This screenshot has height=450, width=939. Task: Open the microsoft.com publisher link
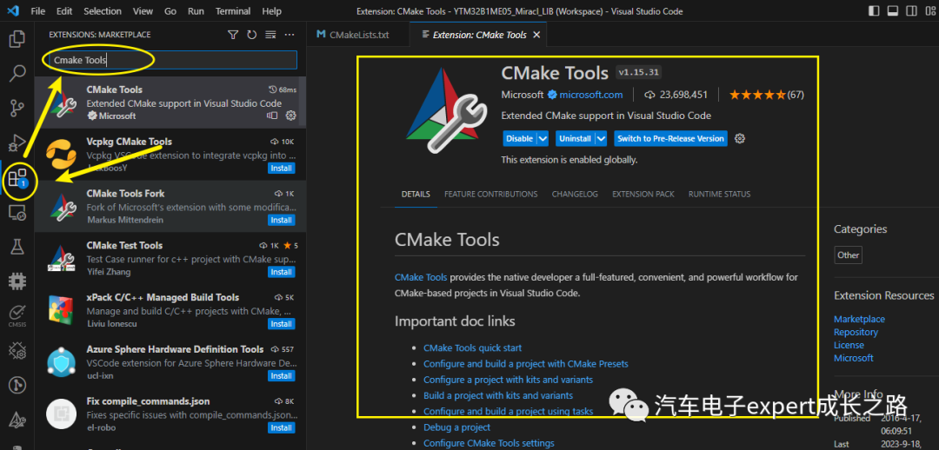pyautogui.click(x=590, y=95)
